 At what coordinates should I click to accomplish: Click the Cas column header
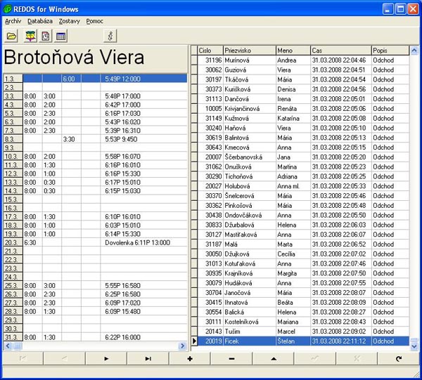[x=340, y=51]
